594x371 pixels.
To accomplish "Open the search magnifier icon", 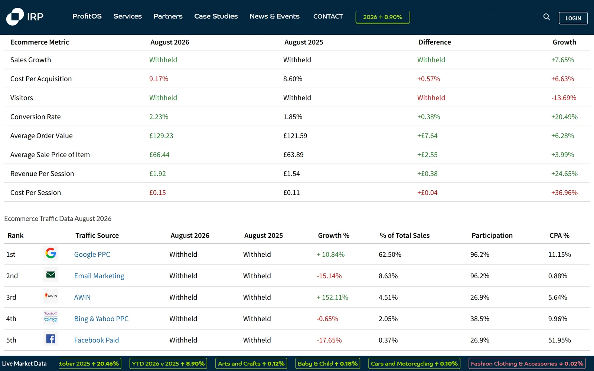I will point(546,17).
